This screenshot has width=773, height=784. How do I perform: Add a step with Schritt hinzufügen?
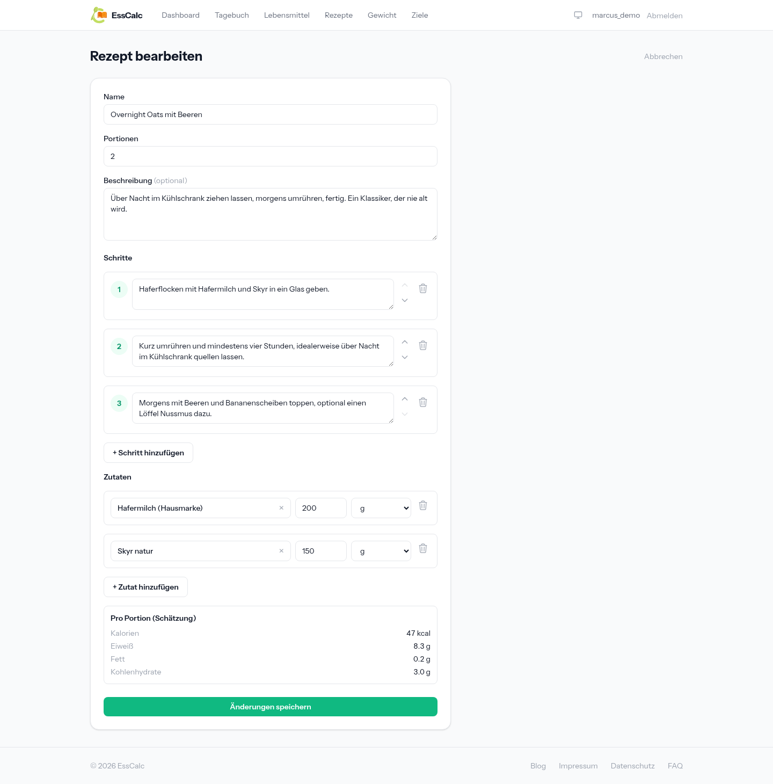[148, 453]
